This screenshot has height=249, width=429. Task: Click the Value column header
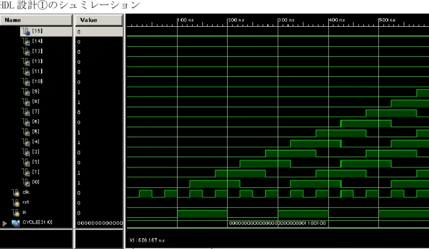99,20
